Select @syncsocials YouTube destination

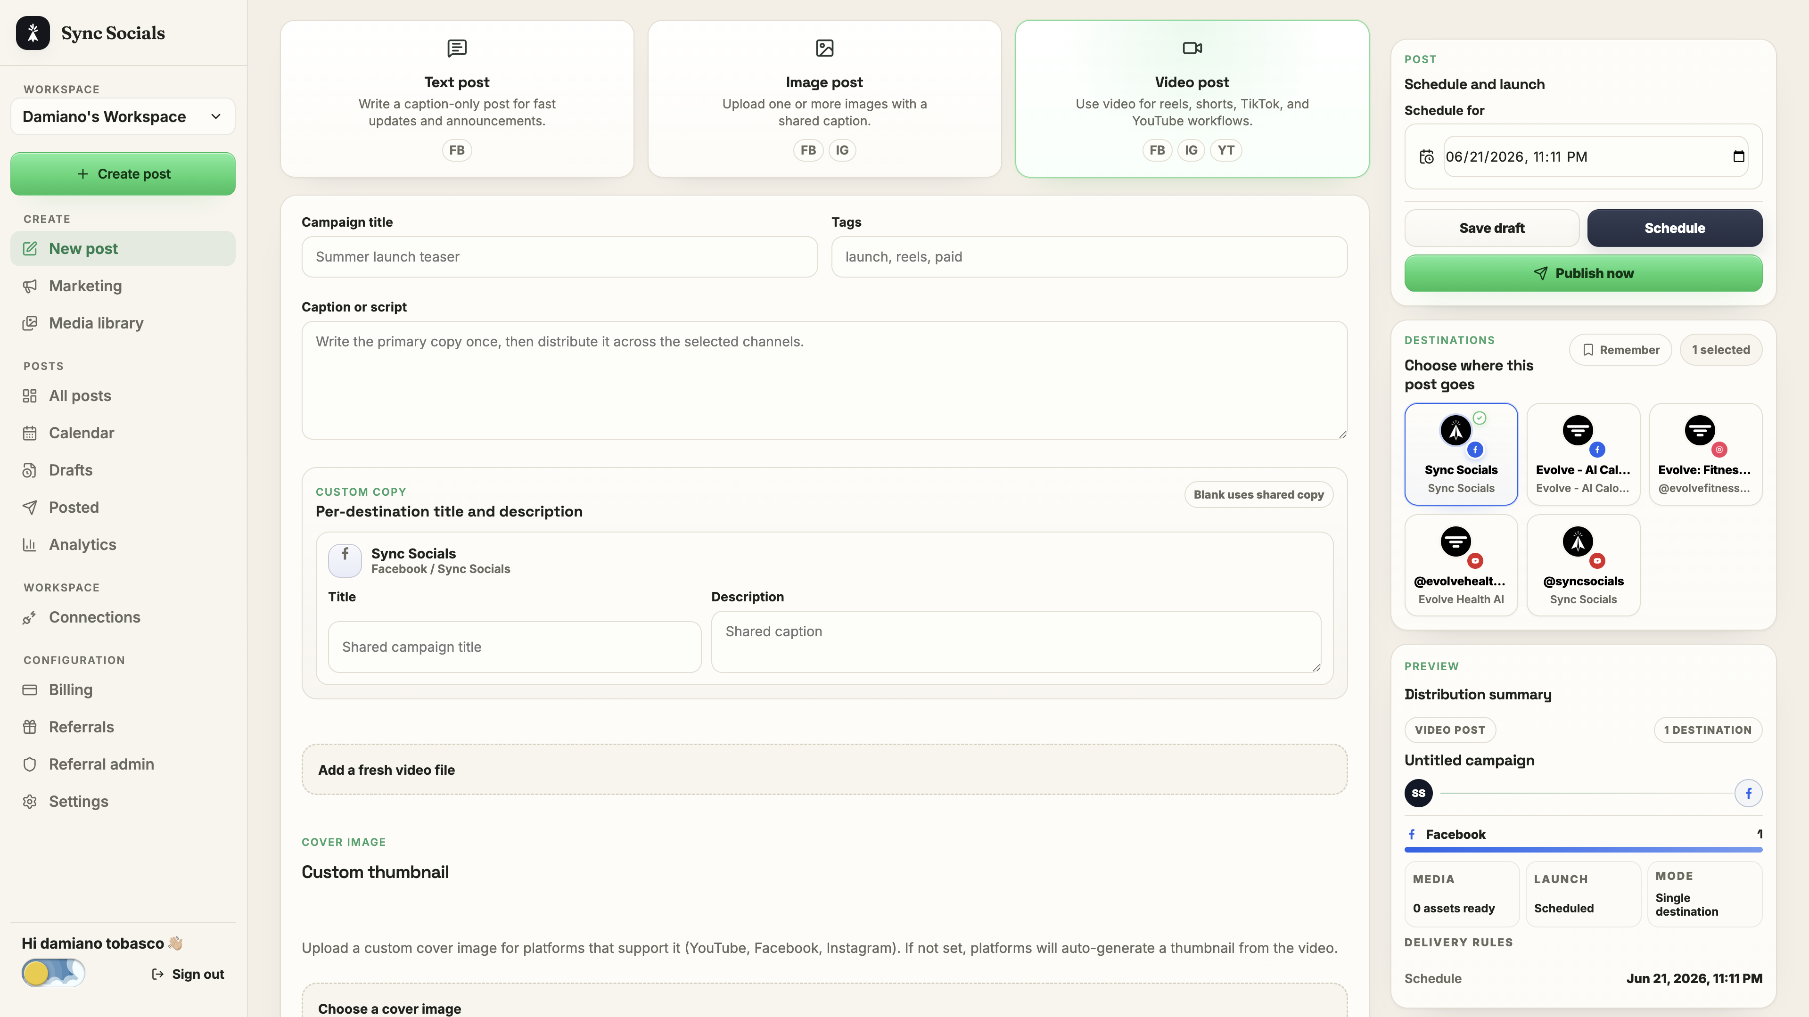tap(1583, 566)
